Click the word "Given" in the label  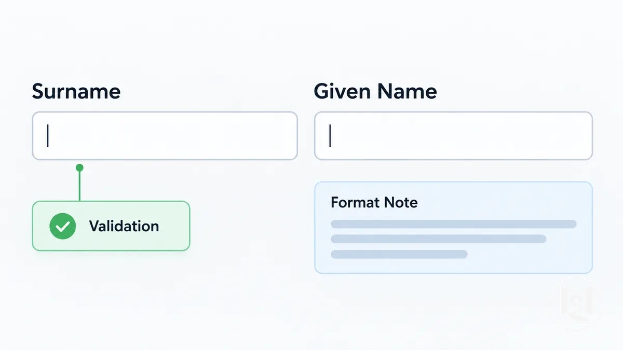coord(344,92)
